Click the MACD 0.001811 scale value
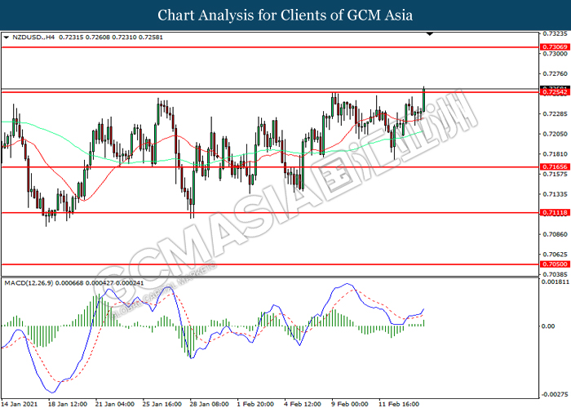The image size is (571, 408). coord(555,282)
